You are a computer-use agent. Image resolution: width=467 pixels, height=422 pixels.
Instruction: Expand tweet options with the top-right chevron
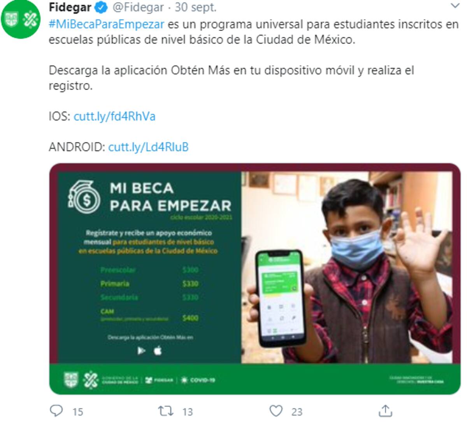(455, 6)
